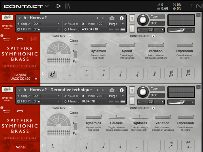The width and height of the screenshot is (203, 152).
Task: Show articulation info in Decorative techniques
Action: (x=43, y=146)
